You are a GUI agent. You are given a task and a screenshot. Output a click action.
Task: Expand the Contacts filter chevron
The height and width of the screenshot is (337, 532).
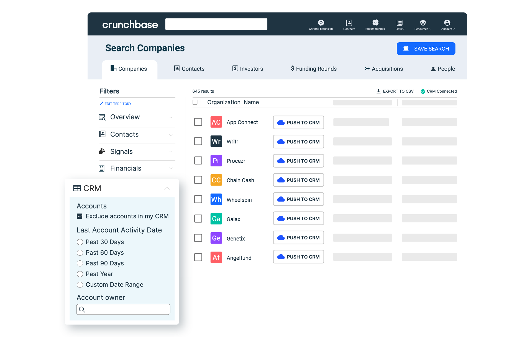[171, 135]
